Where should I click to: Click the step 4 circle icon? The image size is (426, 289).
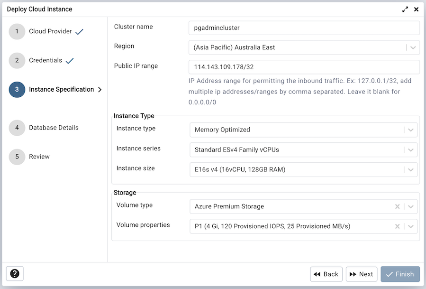tap(17, 128)
